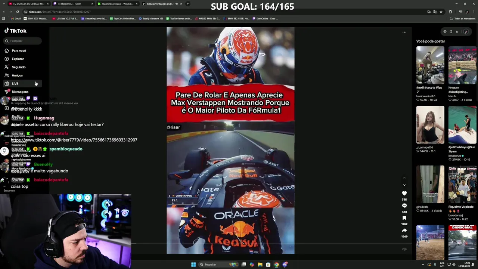This screenshot has width=478, height=269.
Task: Click the download desktop app icon
Action: coord(457,32)
